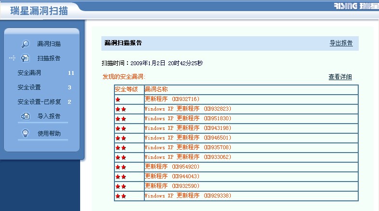This screenshot has height=211, width=379.
Task: Click the 瑞星漏洞扫描 title text
Action: [x=39, y=11]
